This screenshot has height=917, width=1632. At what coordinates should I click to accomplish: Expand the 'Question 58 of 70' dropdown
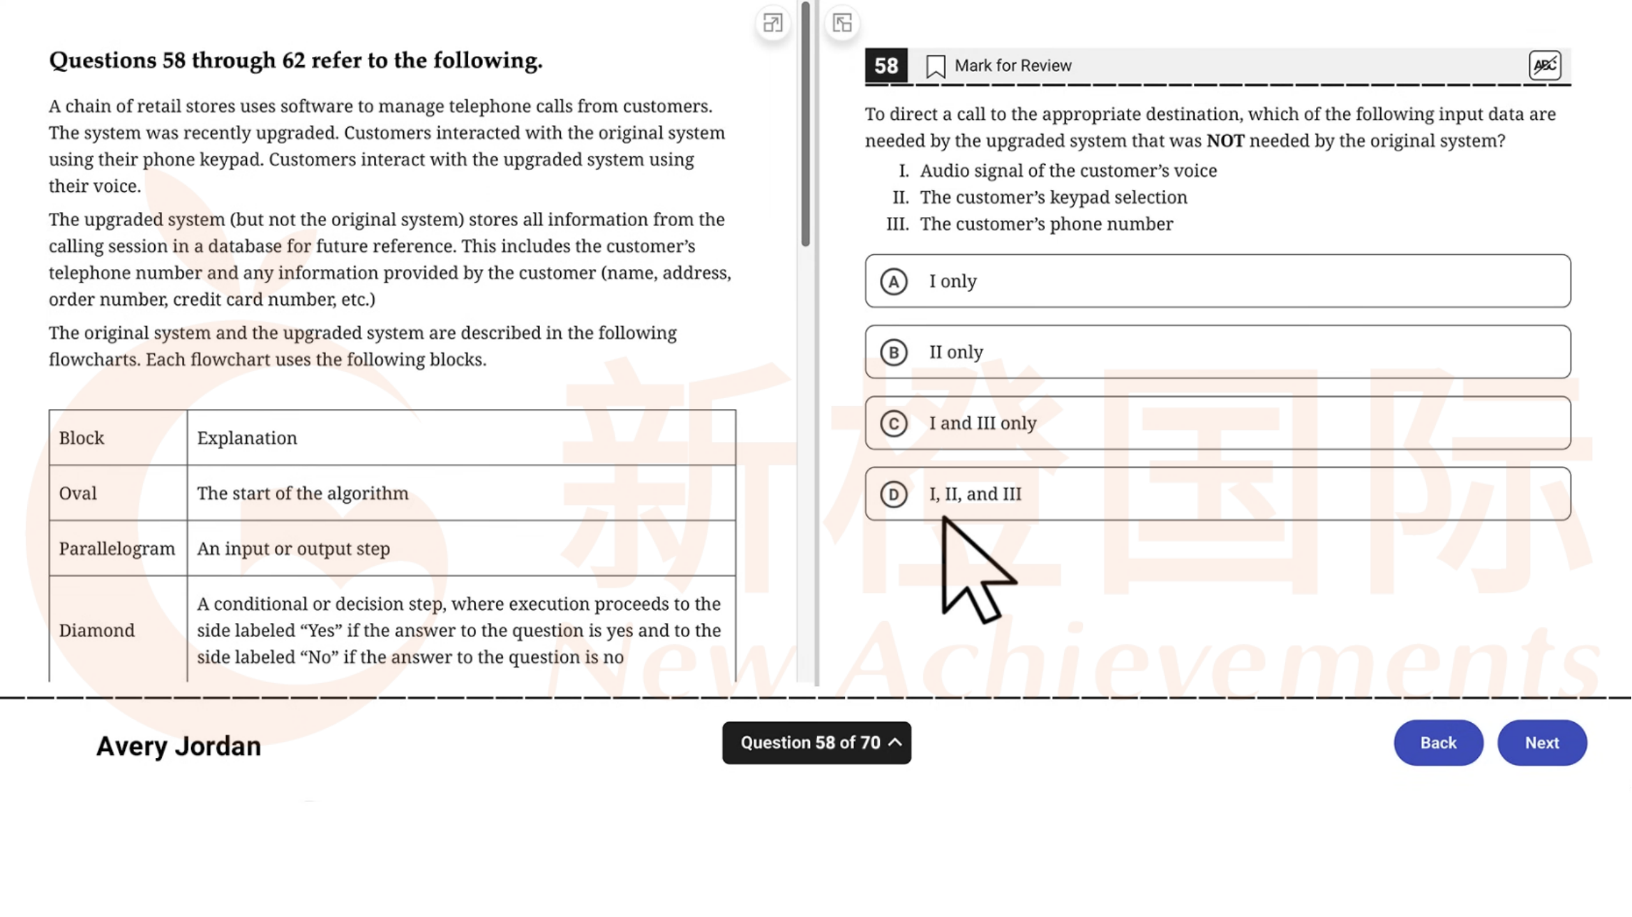tap(816, 742)
